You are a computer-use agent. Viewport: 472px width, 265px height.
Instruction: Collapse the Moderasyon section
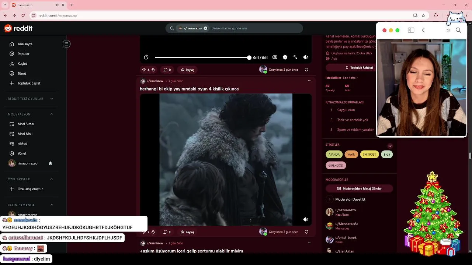(31, 114)
